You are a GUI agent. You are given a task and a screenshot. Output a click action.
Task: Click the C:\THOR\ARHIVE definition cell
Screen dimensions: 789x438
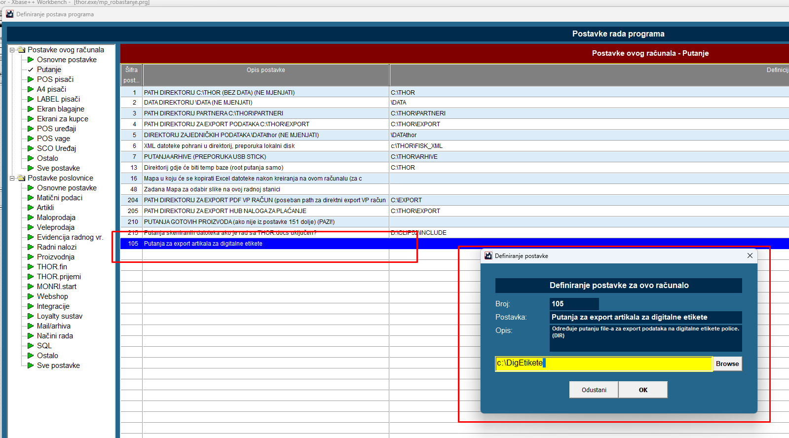(589, 157)
